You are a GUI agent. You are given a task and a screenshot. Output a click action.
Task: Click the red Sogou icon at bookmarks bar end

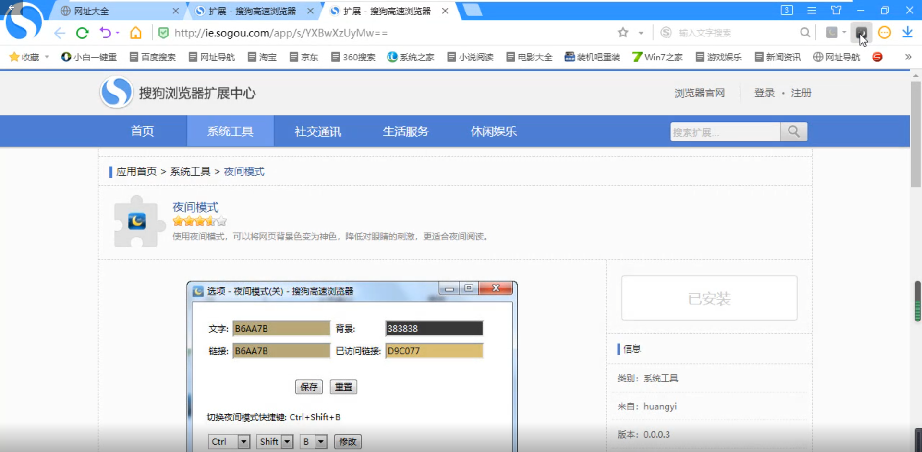point(877,57)
